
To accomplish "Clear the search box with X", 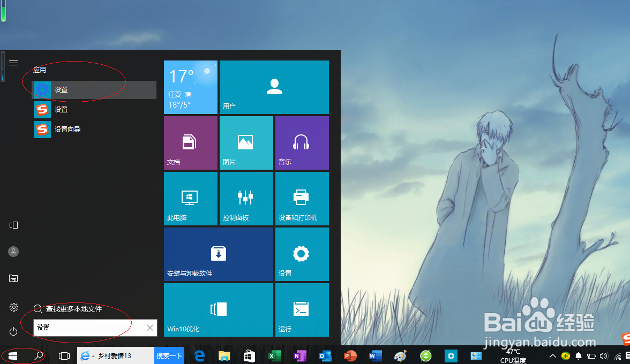I will point(150,328).
